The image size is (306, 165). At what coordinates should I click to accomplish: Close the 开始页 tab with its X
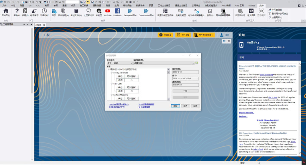44,25
